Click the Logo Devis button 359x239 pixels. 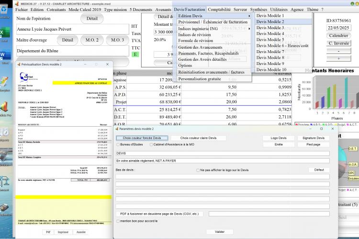[x=279, y=138]
